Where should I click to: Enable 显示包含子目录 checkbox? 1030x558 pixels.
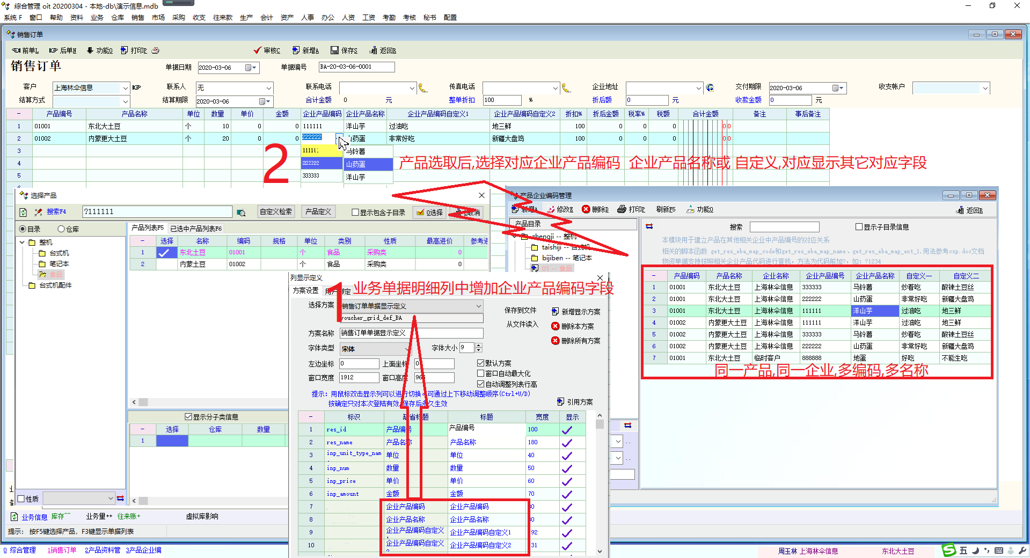click(x=355, y=212)
